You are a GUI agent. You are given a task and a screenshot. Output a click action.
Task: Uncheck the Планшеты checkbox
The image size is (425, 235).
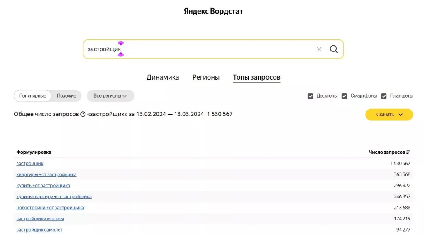click(x=384, y=96)
